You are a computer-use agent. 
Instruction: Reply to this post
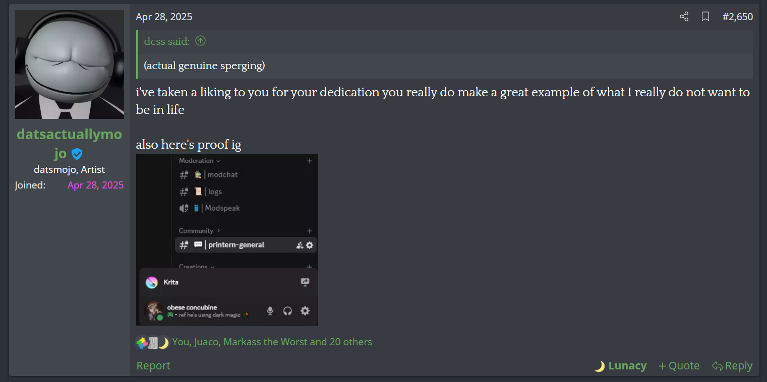pyautogui.click(x=732, y=366)
